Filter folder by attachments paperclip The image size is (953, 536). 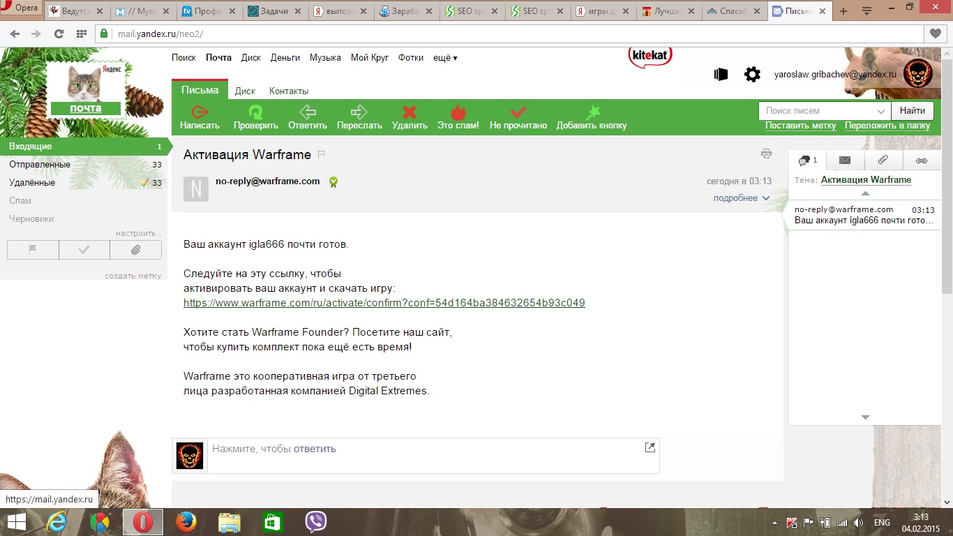pos(135,250)
